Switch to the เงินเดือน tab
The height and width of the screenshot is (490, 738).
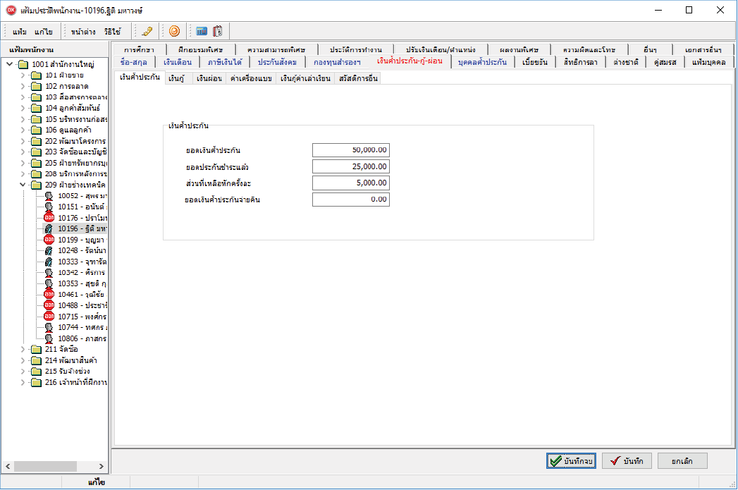tap(178, 62)
